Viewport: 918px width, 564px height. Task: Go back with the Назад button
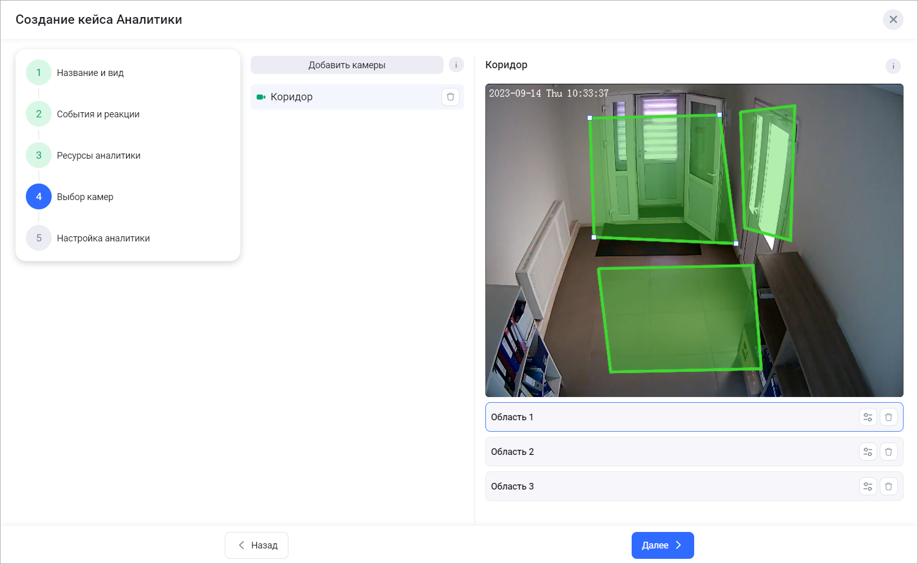click(x=257, y=545)
